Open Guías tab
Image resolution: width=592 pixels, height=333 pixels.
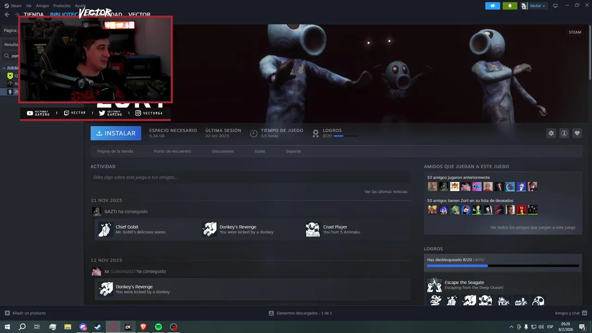pyautogui.click(x=260, y=151)
